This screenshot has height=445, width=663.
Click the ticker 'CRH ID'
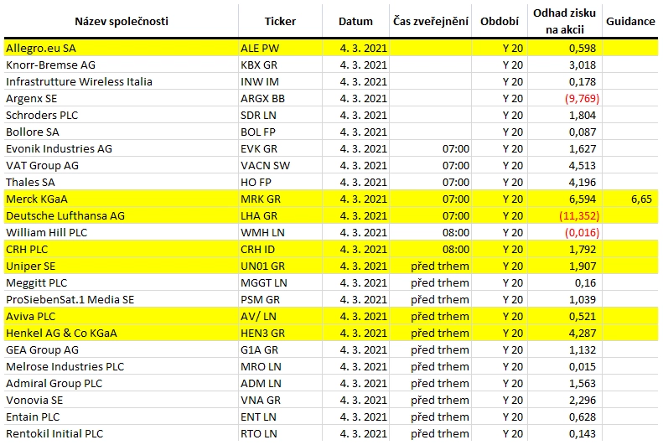coord(257,250)
